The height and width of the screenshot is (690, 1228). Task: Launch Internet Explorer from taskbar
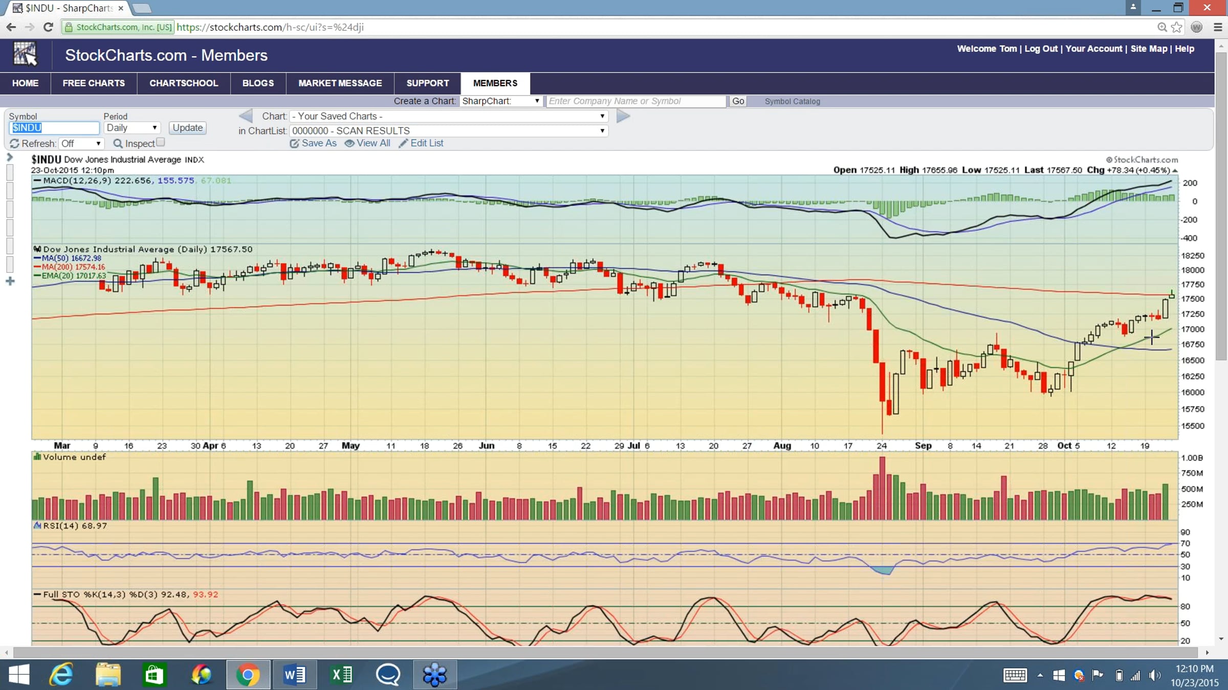61,675
